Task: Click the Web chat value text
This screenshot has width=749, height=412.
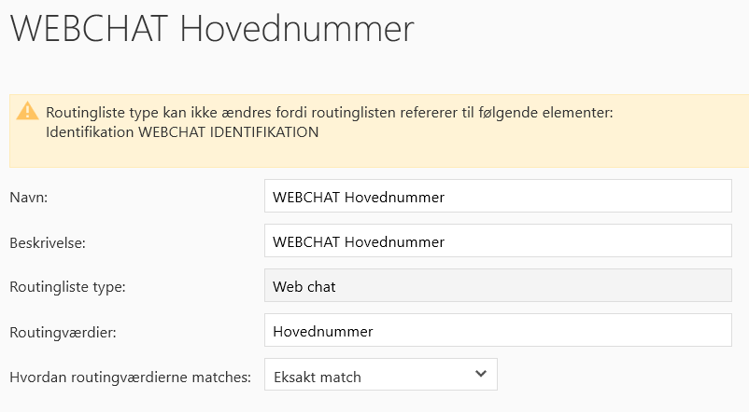Action: [304, 286]
